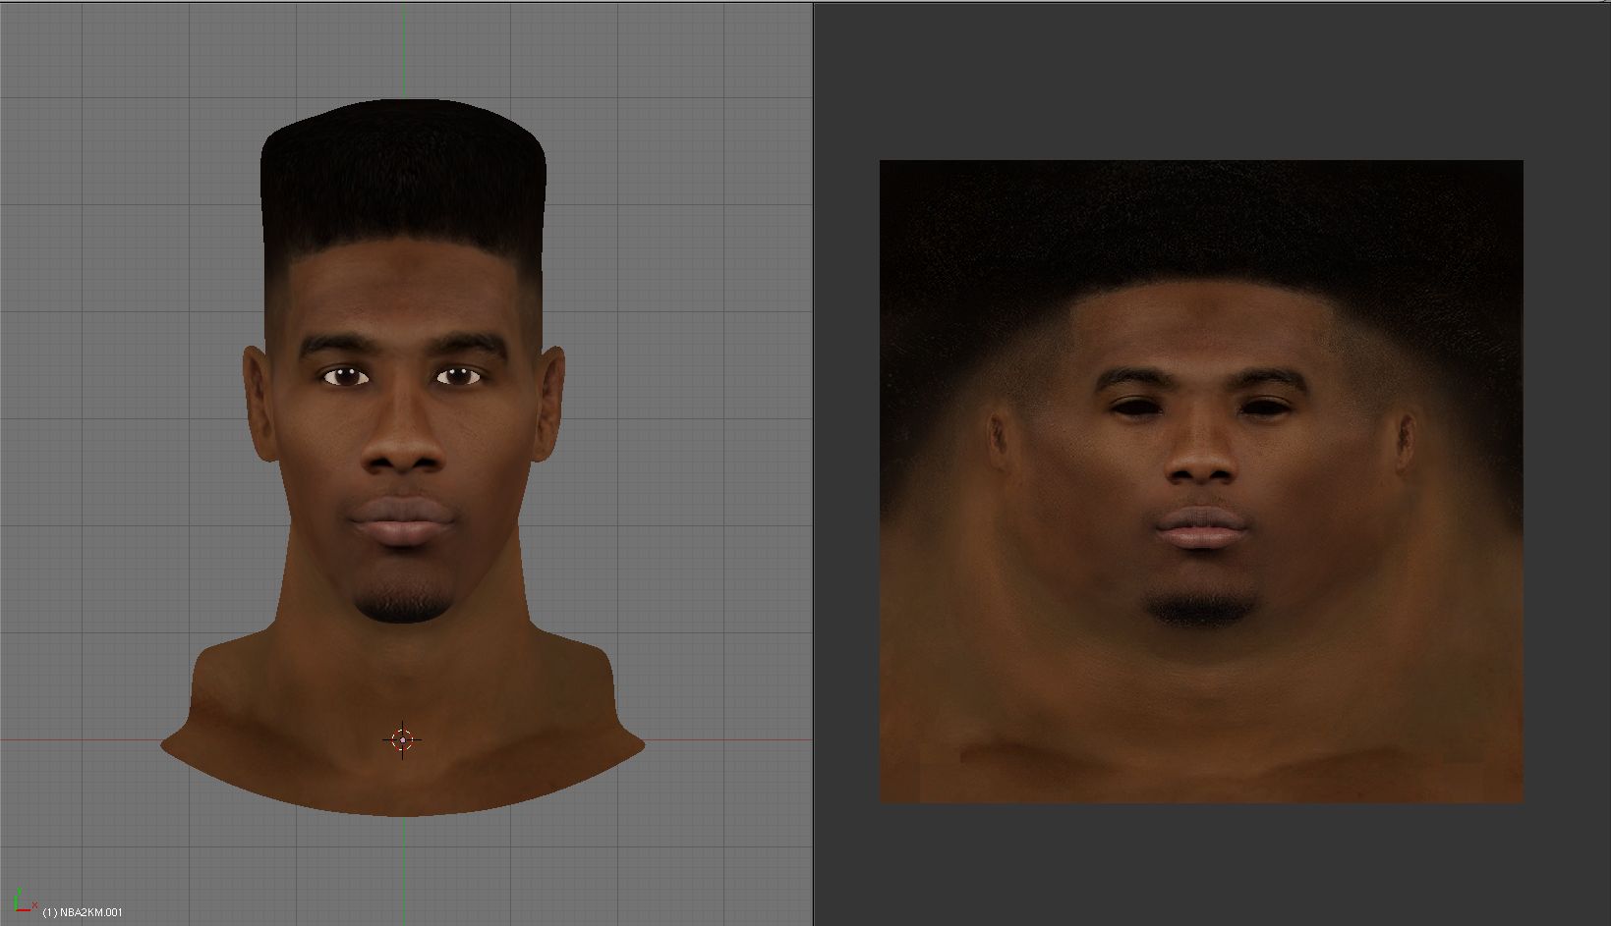The height and width of the screenshot is (926, 1611).
Task: Click the 3D model's ear nearest the viewport's left edge
Action: (258, 403)
